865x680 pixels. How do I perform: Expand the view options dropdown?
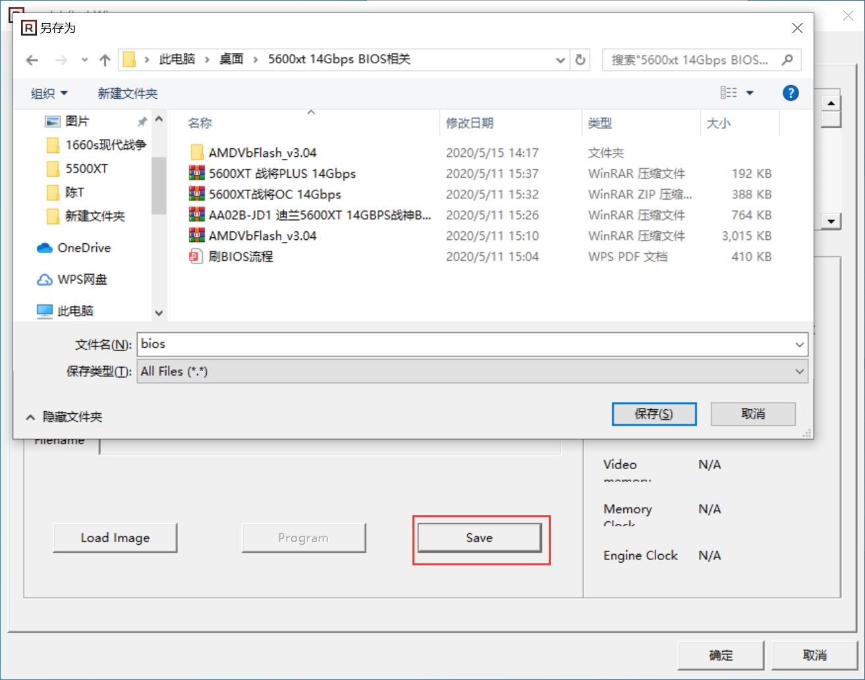tap(750, 93)
